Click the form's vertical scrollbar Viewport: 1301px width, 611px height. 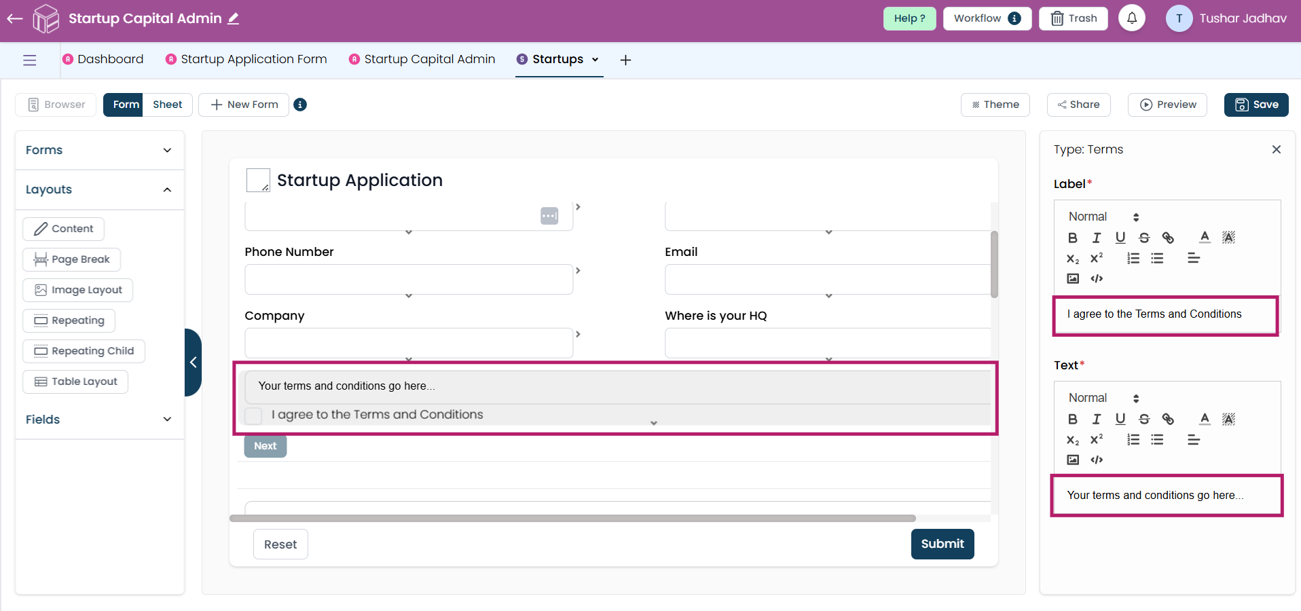(994, 265)
